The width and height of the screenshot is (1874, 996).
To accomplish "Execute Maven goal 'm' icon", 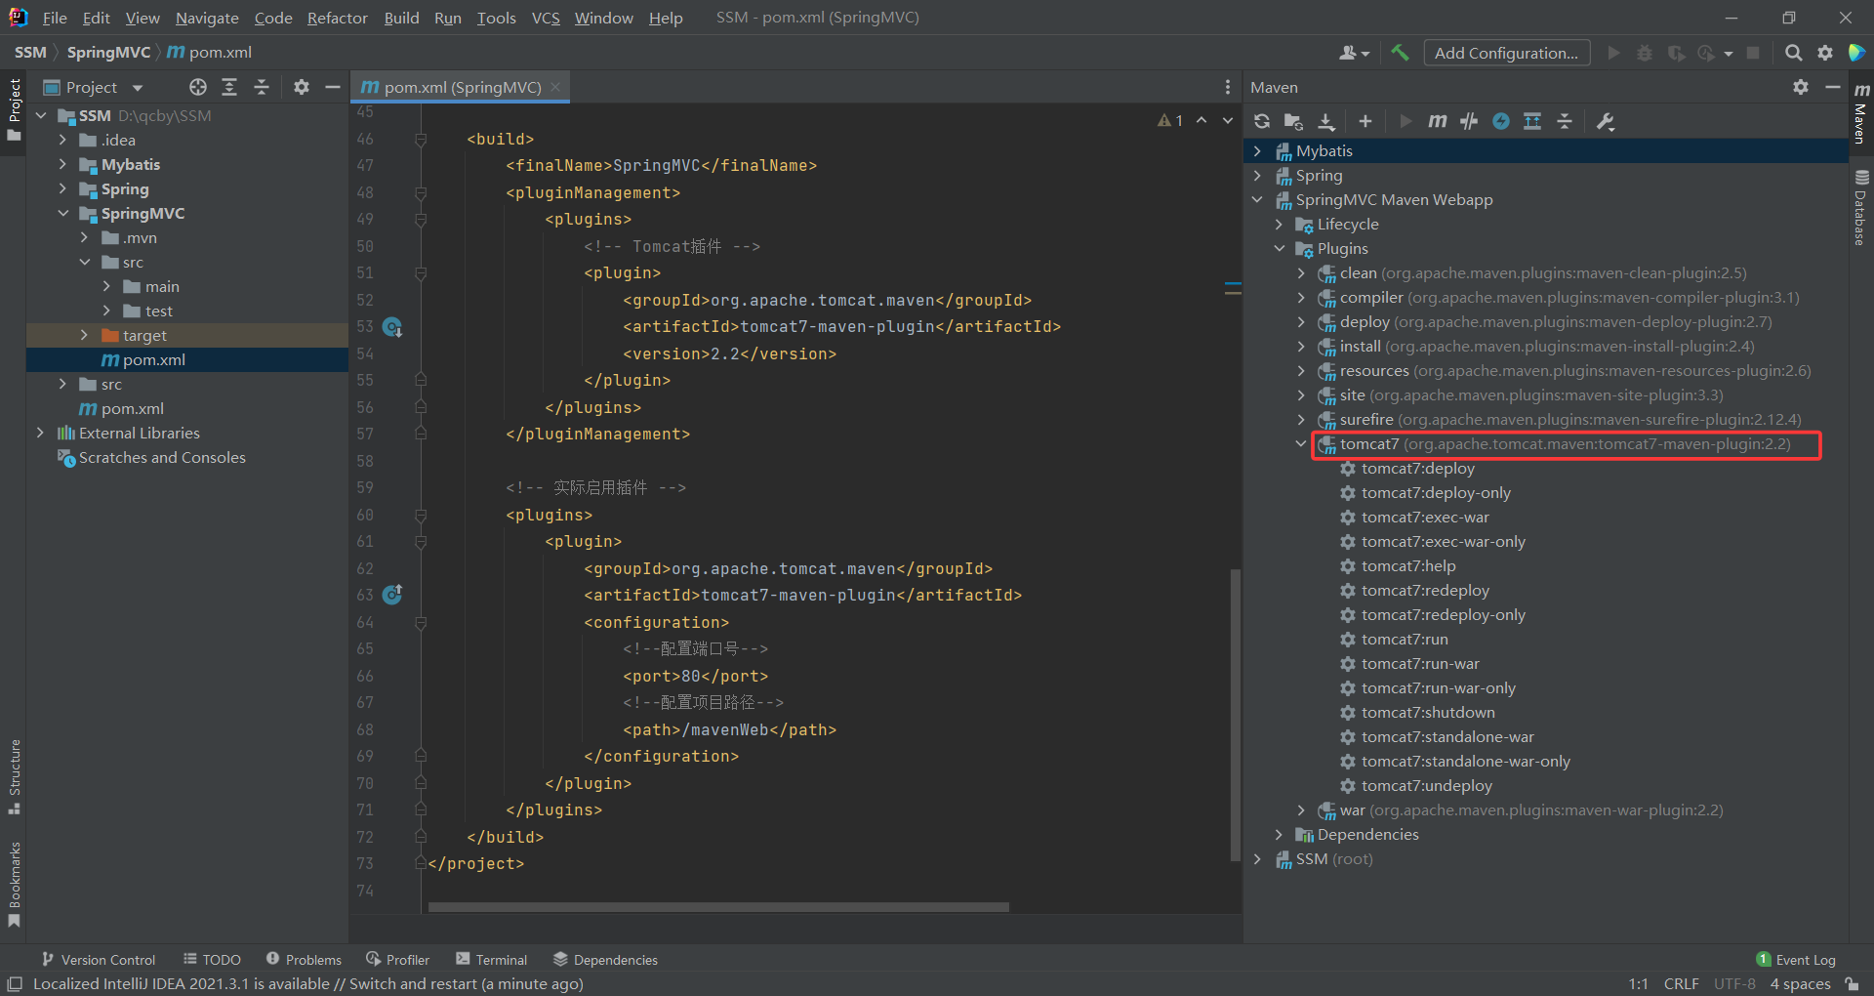I will point(1437,121).
